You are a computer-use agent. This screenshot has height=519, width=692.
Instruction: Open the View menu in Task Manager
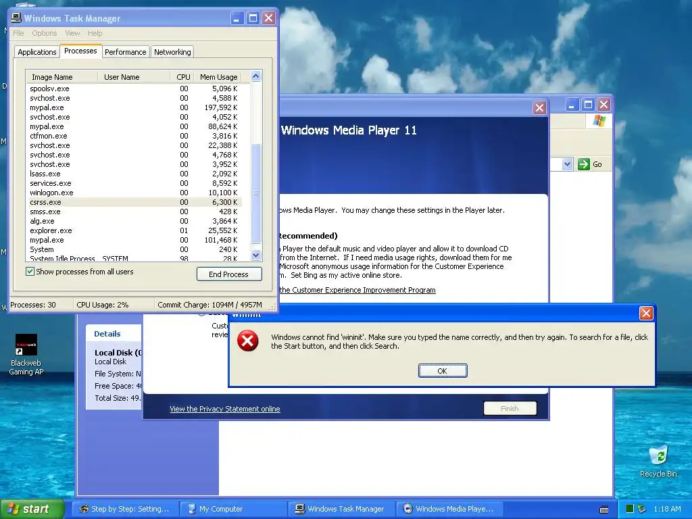coord(72,33)
